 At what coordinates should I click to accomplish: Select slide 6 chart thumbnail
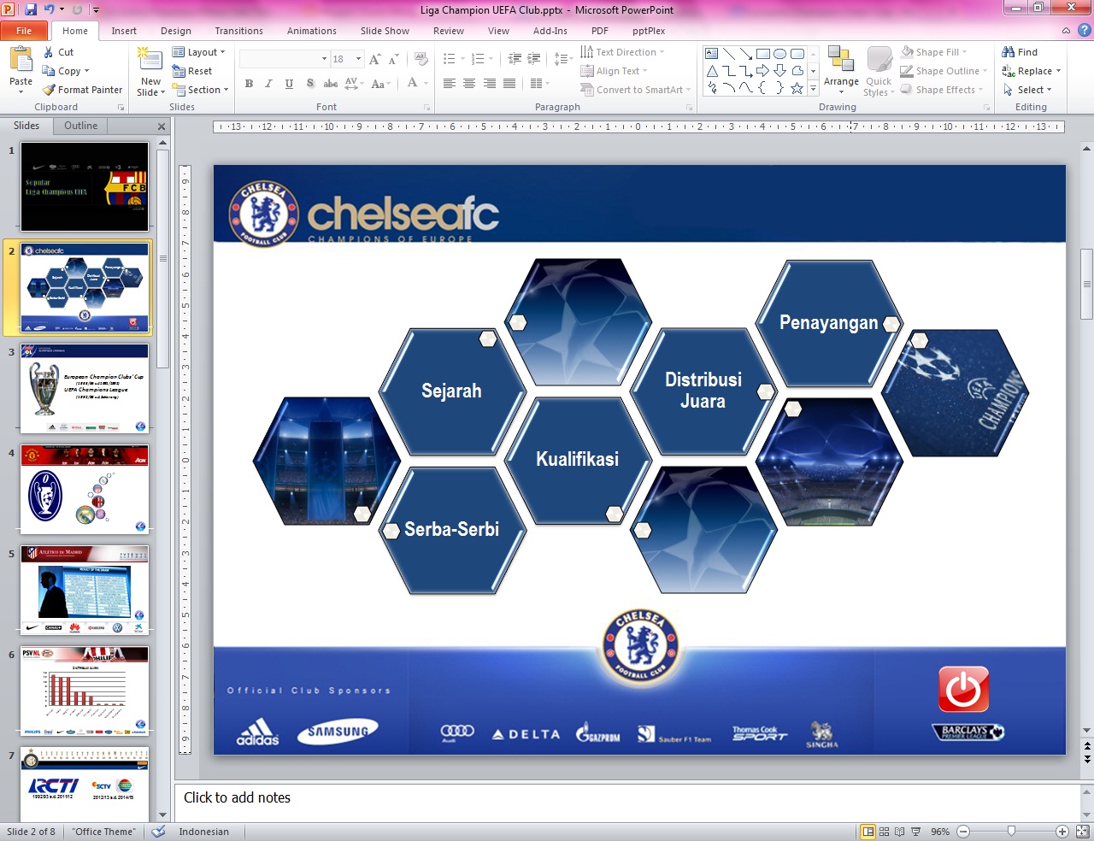(85, 691)
